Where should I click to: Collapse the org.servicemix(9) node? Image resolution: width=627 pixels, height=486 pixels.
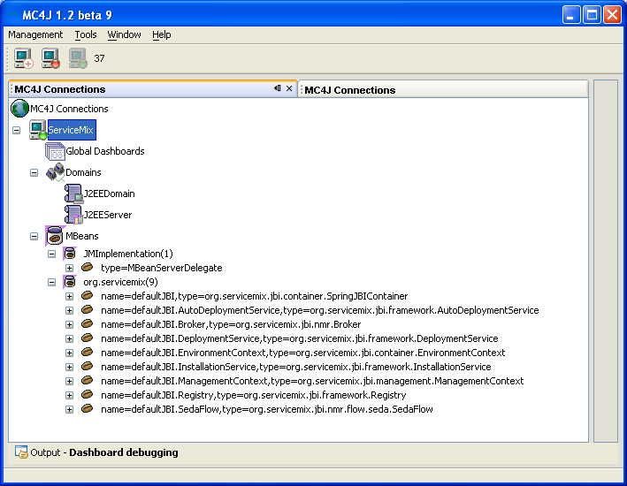pos(51,282)
